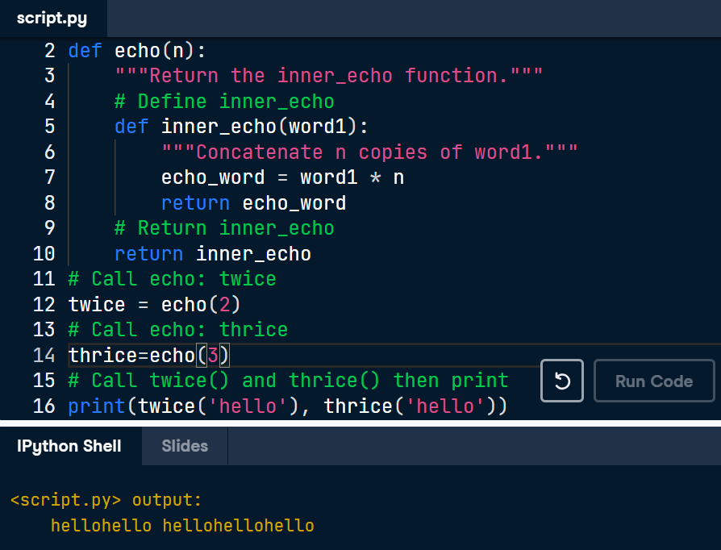This screenshot has width=721, height=550.
Task: Click the '# Call echo: twice' comment
Action: [172, 279]
